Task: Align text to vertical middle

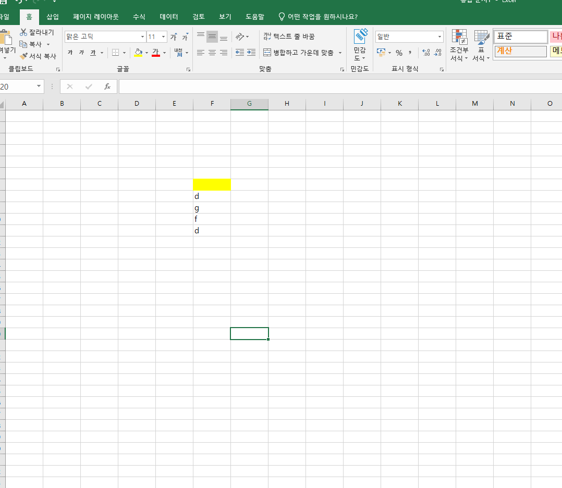Action: pyautogui.click(x=212, y=37)
